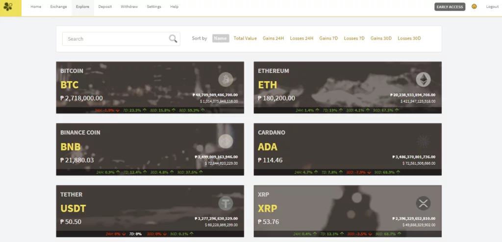The width and height of the screenshot is (502, 242).
Task: Click the search magnifier icon
Action: tap(173, 39)
